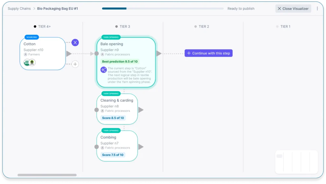
Task: Open the three-dot more options menu
Action: 317,9
